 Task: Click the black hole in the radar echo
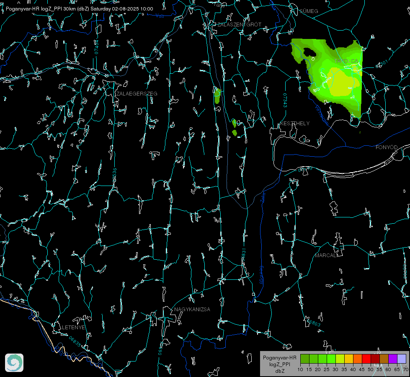point(309,52)
